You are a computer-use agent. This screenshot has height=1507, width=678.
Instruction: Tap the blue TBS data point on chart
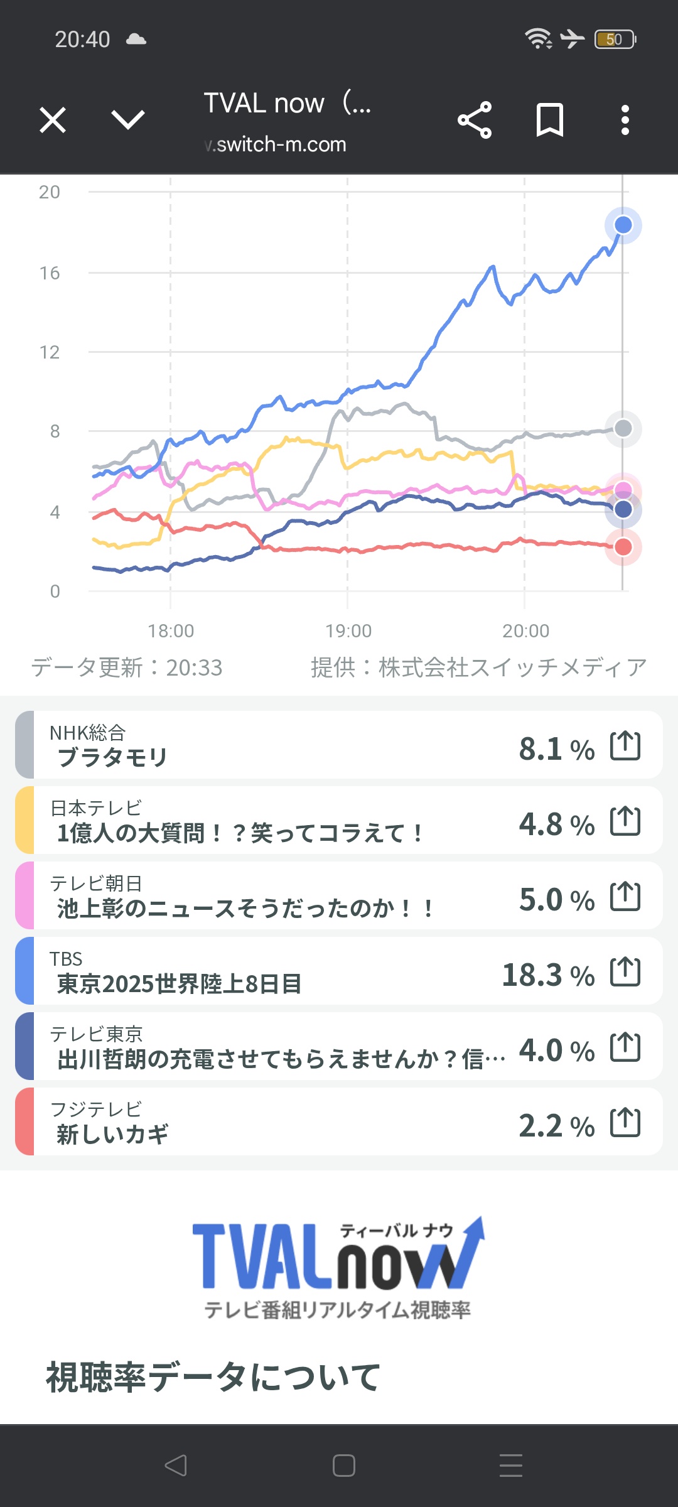tap(623, 225)
